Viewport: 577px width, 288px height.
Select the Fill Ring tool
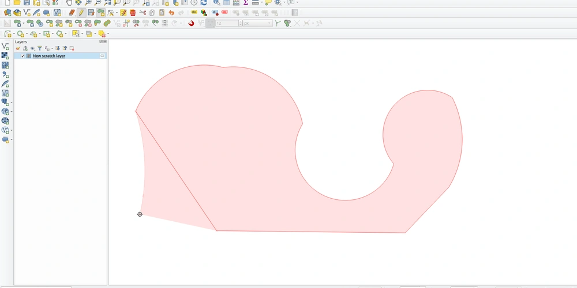[x=69, y=23]
